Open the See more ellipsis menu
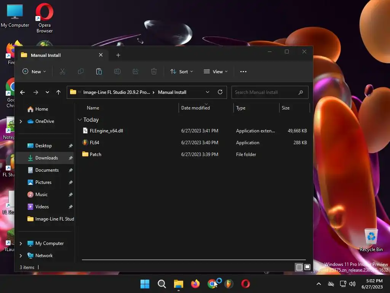The width and height of the screenshot is (390, 293). coord(243,72)
